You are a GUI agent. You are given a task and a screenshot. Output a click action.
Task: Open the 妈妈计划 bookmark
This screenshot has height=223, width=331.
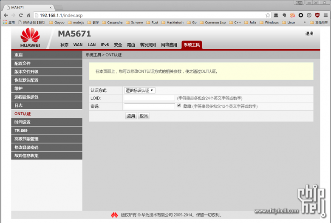coord(32,23)
